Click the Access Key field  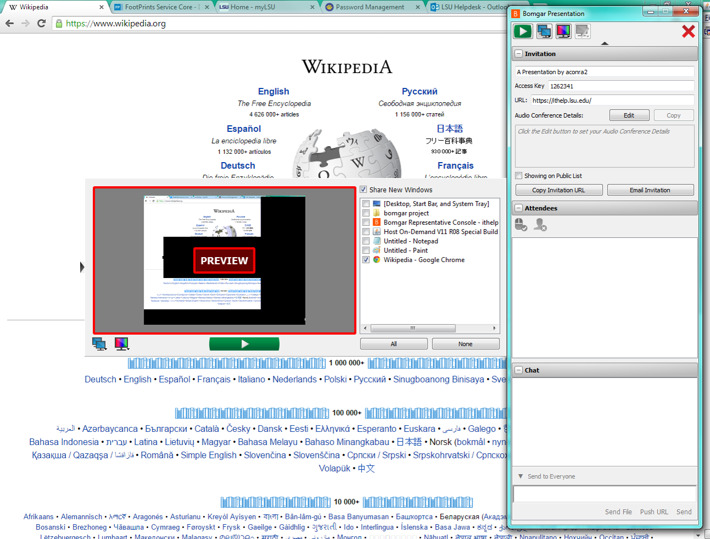(x=621, y=86)
